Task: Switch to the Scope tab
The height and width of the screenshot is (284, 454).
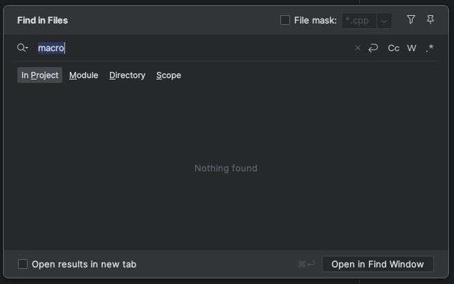Action: click(x=169, y=75)
